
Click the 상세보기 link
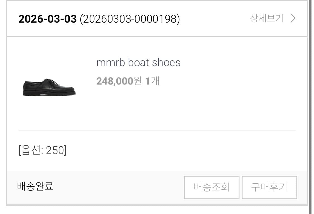click(x=267, y=18)
